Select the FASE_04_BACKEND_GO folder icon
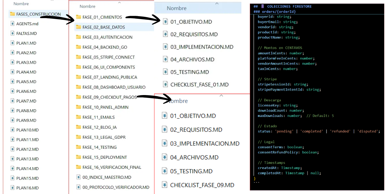Image resolution: width=388 pixels, height=194 pixels. click(78, 47)
